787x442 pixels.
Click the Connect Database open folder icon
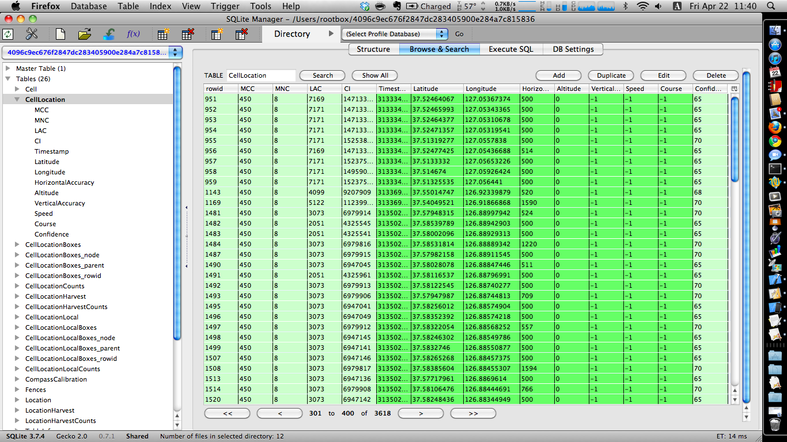pyautogui.click(x=85, y=34)
